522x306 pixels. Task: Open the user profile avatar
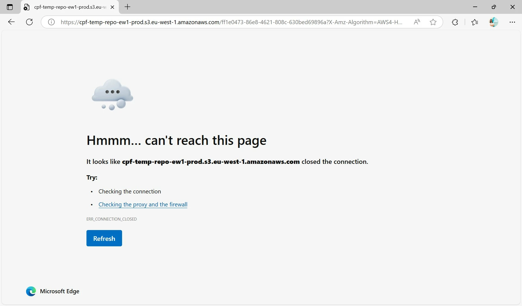(x=493, y=22)
